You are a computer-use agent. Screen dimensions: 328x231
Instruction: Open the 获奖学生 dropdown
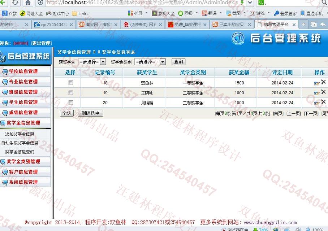click(x=92, y=62)
